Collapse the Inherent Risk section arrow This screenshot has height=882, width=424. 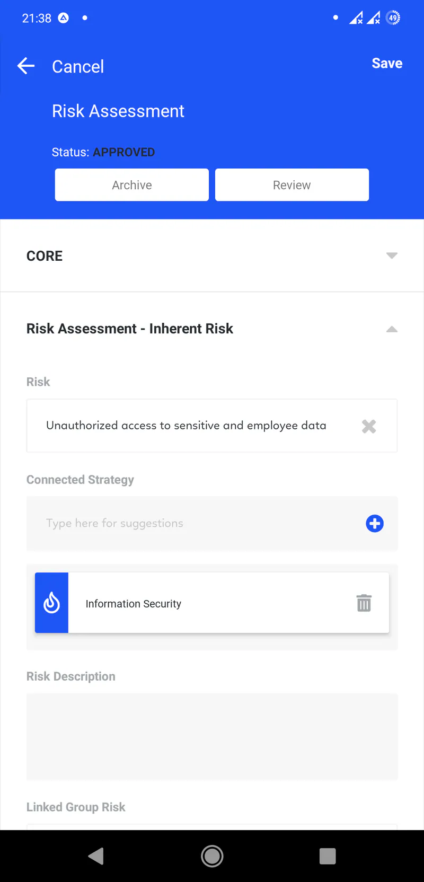pyautogui.click(x=392, y=329)
